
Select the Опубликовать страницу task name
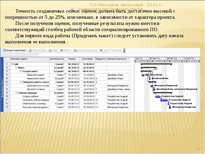point(34,104)
